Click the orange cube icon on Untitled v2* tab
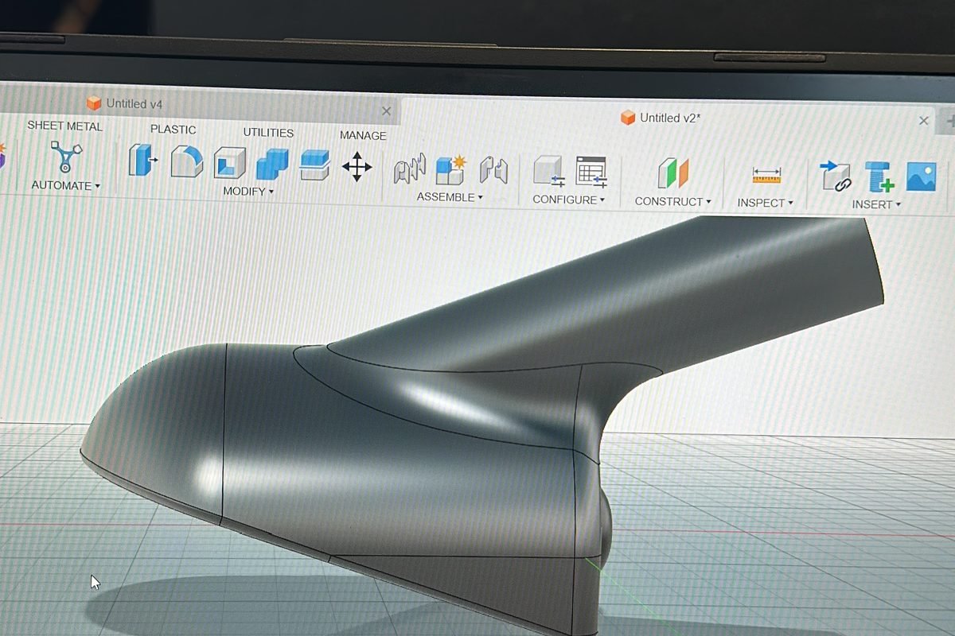955x636 pixels. pyautogui.click(x=628, y=118)
